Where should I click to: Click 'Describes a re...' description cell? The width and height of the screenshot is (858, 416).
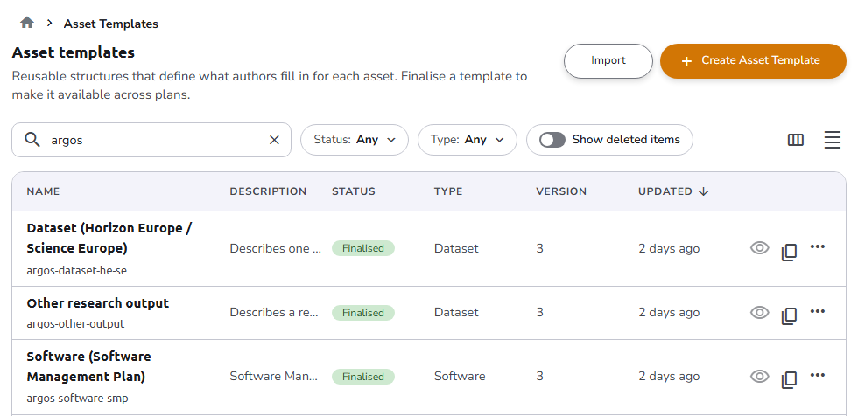pos(273,312)
